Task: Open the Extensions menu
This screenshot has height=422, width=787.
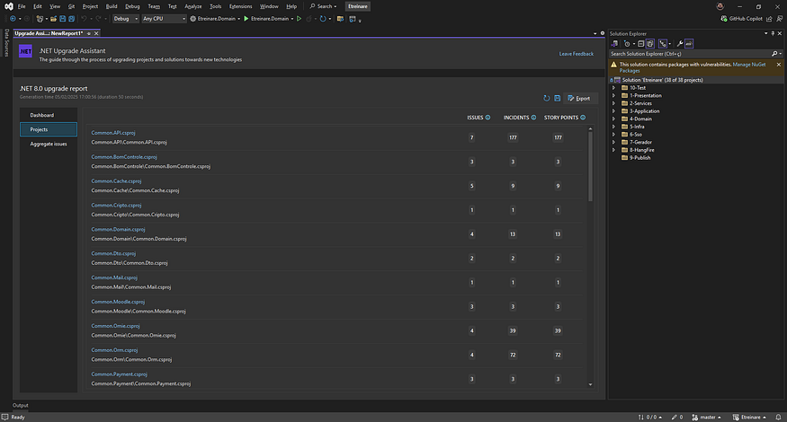Action: tap(240, 6)
